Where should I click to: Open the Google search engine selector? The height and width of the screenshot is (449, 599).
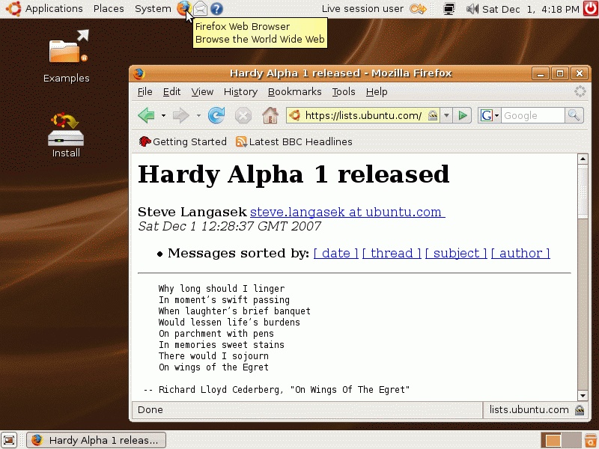[489, 115]
